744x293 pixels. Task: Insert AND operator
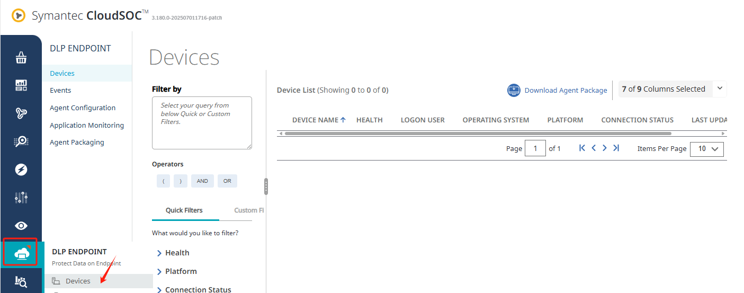pos(202,181)
